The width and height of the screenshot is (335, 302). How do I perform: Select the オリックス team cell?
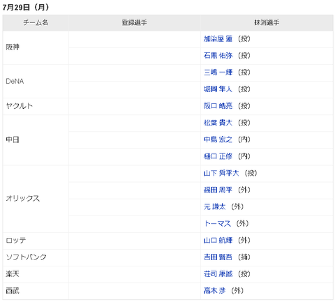[36, 199]
